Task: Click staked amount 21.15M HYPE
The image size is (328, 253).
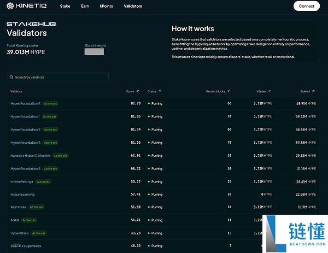Action: (x=307, y=168)
